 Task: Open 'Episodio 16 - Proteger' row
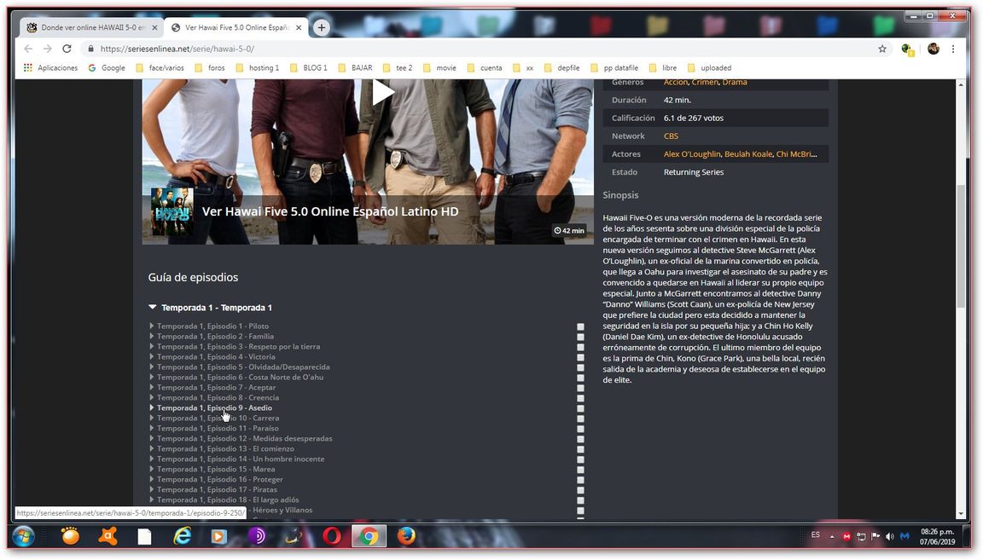(x=220, y=479)
